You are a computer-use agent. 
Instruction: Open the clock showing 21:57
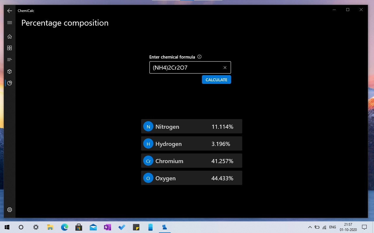(x=348, y=227)
